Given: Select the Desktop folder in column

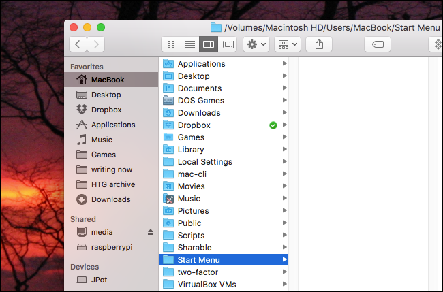Looking at the screenshot, I should tap(224, 76).
